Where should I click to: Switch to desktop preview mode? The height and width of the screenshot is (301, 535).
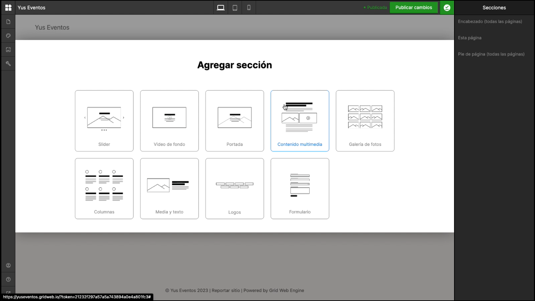(221, 8)
